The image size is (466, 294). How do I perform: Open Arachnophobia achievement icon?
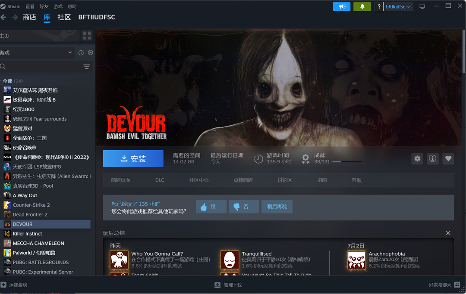point(356,260)
